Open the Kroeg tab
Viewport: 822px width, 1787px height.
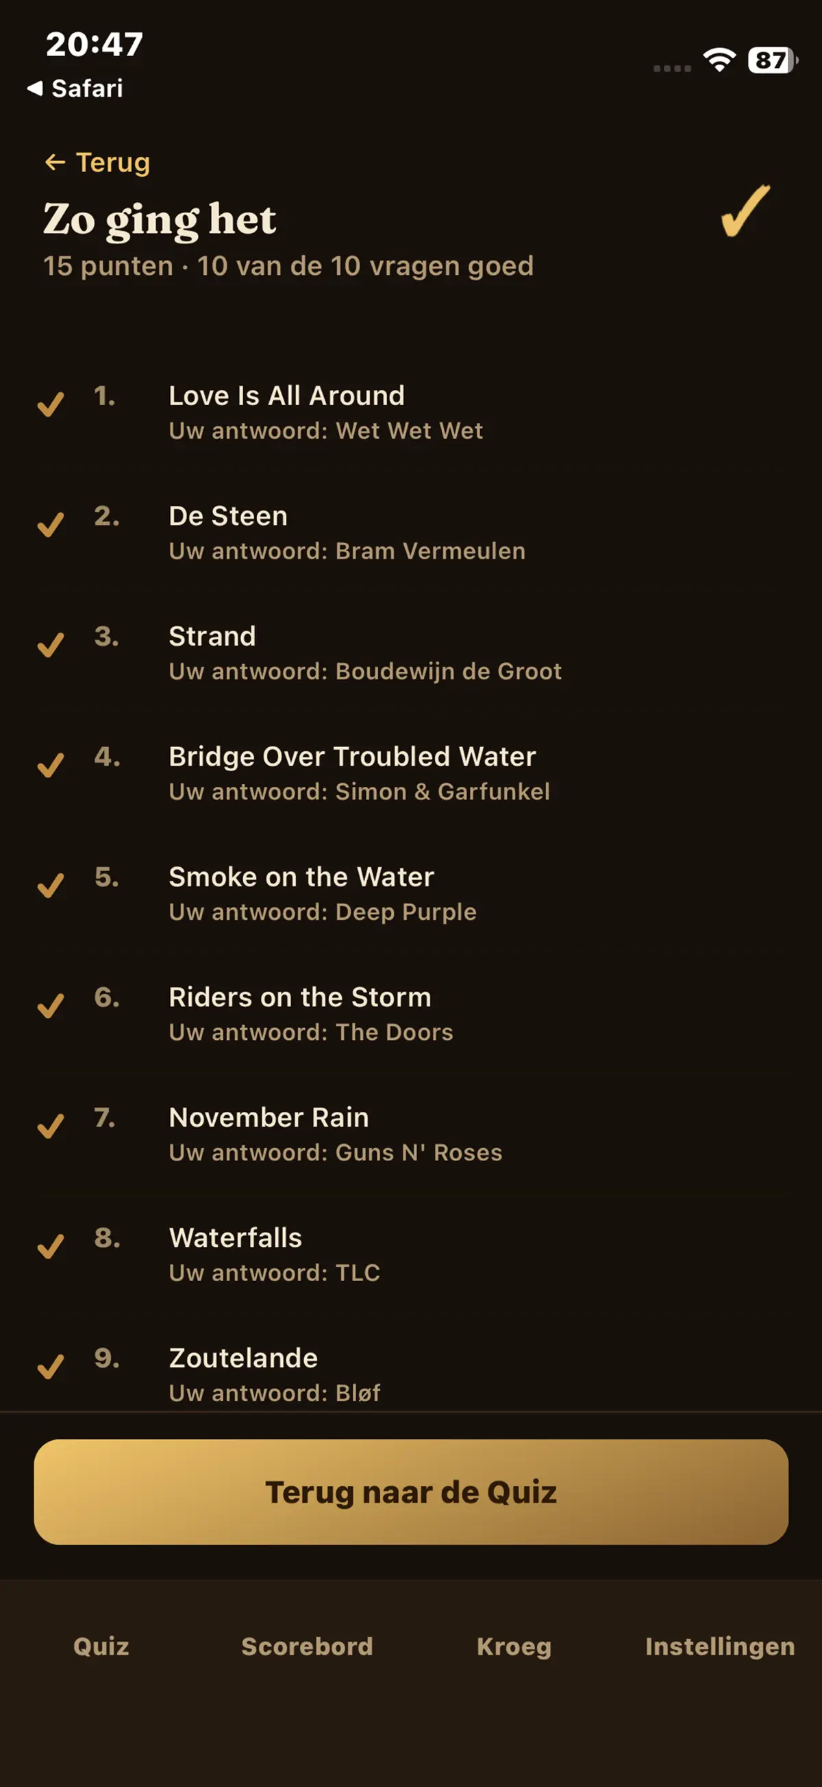(514, 1646)
